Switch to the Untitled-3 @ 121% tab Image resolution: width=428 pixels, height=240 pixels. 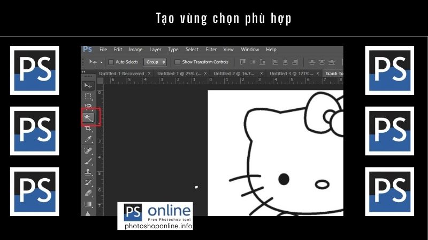(x=291, y=74)
